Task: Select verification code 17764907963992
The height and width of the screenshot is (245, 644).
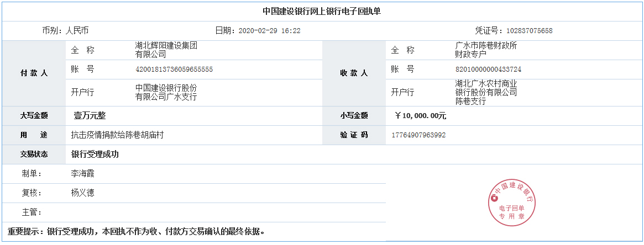Action: click(x=419, y=135)
